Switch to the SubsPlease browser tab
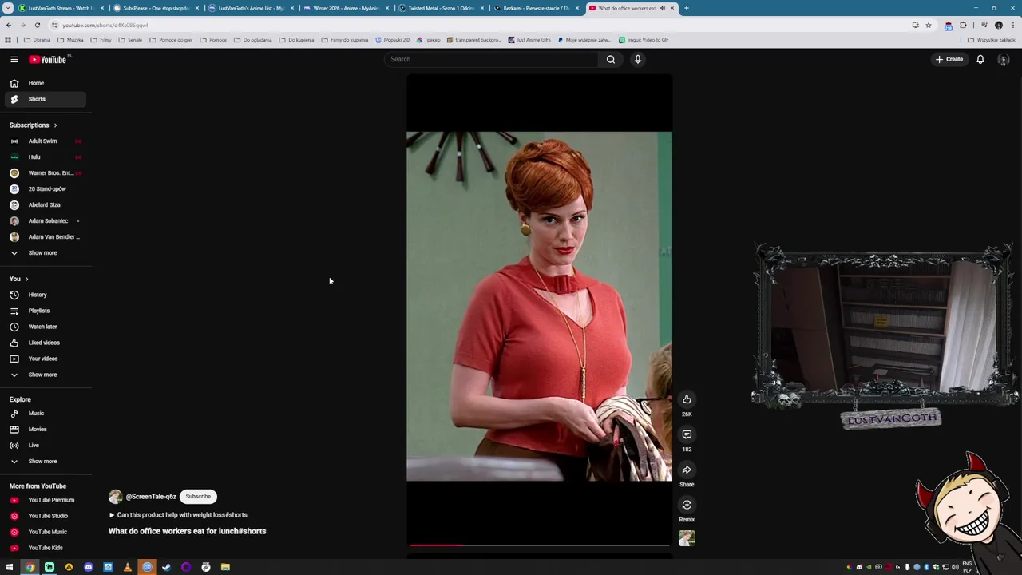The image size is (1022, 575). (x=156, y=8)
